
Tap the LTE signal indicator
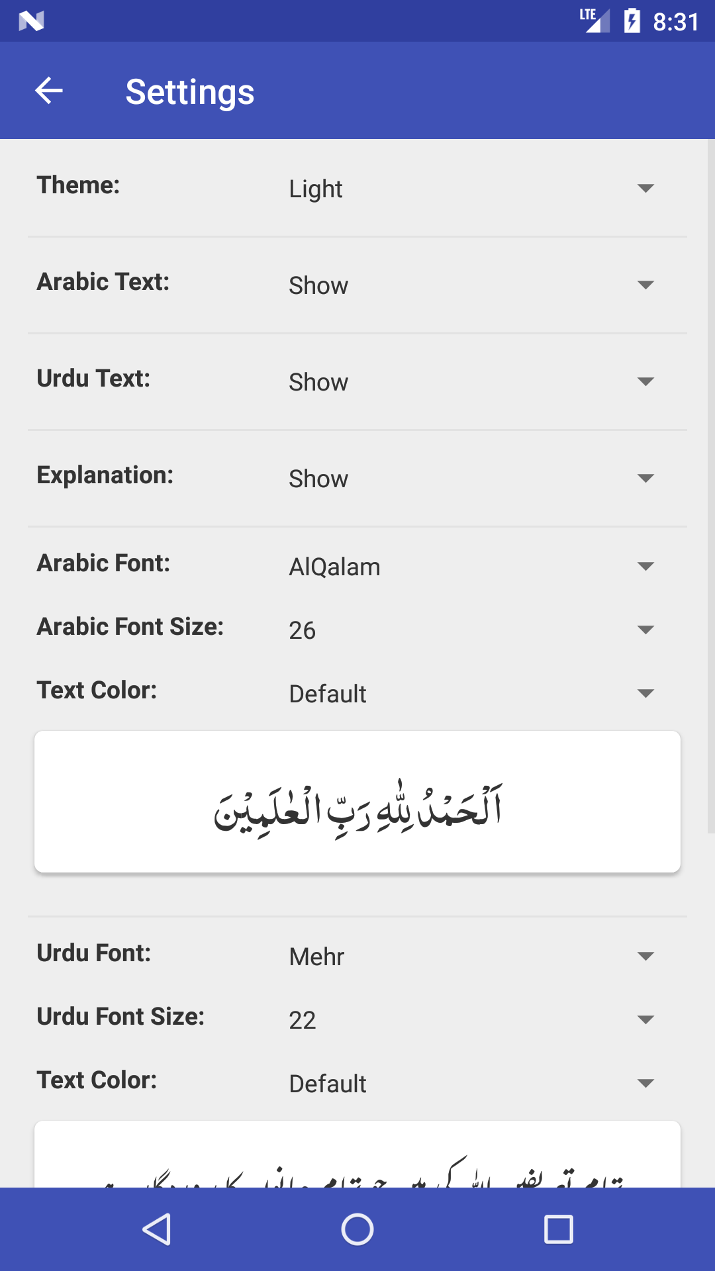(x=595, y=21)
